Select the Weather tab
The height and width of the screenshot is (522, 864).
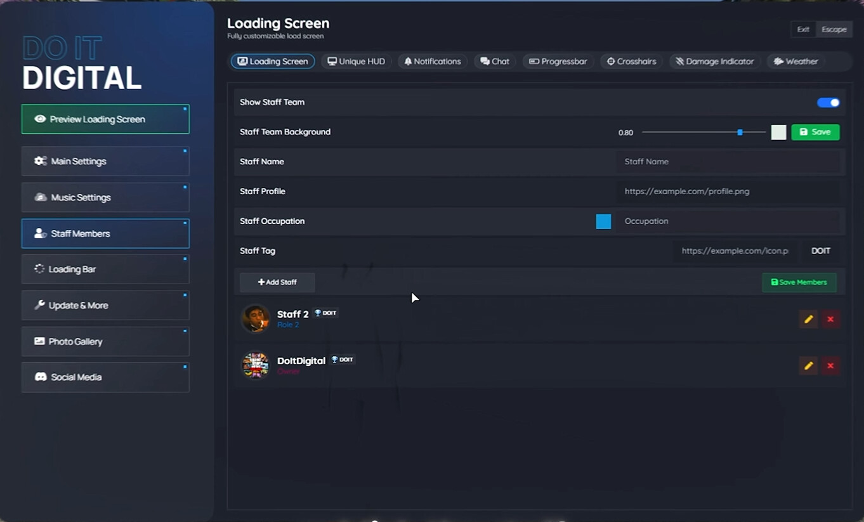795,62
